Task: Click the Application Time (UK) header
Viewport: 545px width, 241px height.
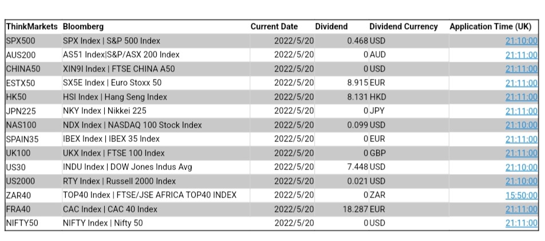Action: (x=490, y=26)
